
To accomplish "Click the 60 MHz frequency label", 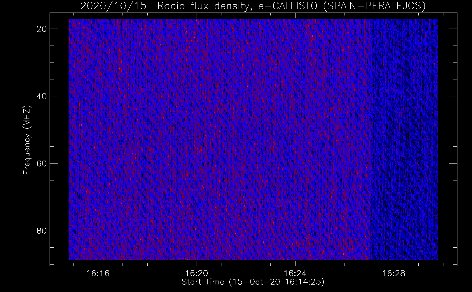I will [42, 163].
